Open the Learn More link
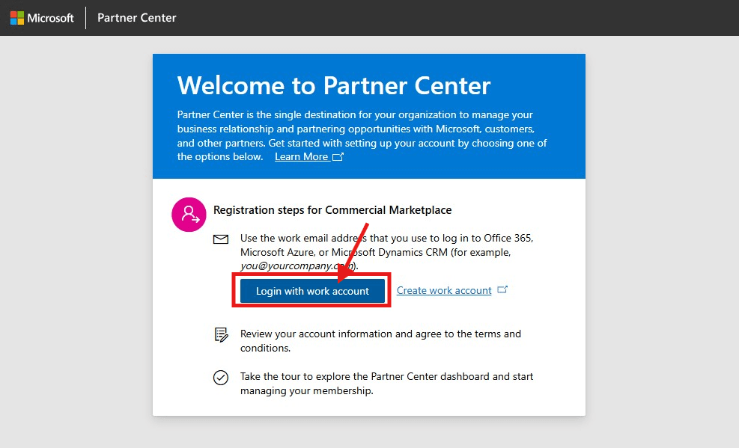This screenshot has height=448, width=739. [301, 157]
